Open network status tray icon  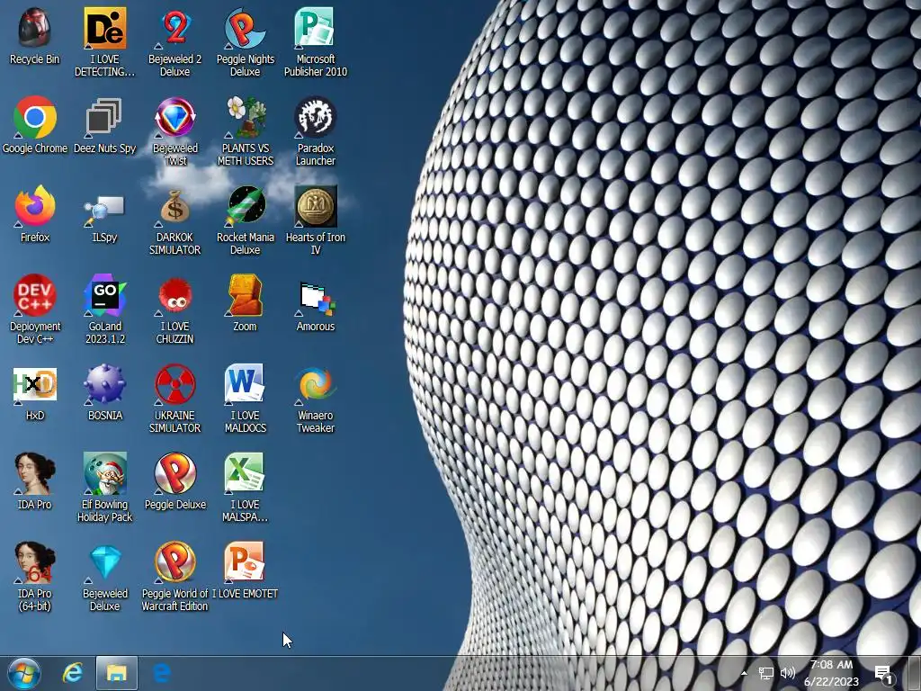pos(766,673)
